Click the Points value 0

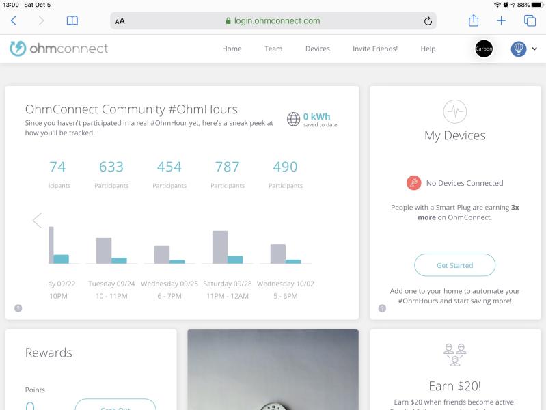pos(30,406)
